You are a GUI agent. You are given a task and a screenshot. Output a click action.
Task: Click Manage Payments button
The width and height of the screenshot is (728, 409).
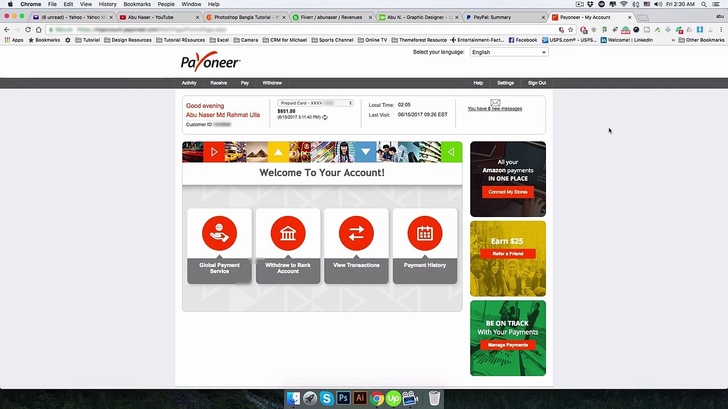point(508,345)
